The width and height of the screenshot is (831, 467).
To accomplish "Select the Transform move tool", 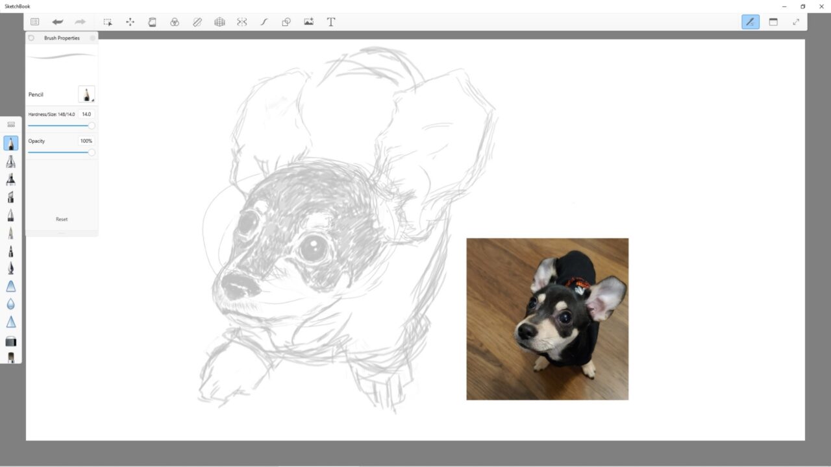I will pos(130,21).
